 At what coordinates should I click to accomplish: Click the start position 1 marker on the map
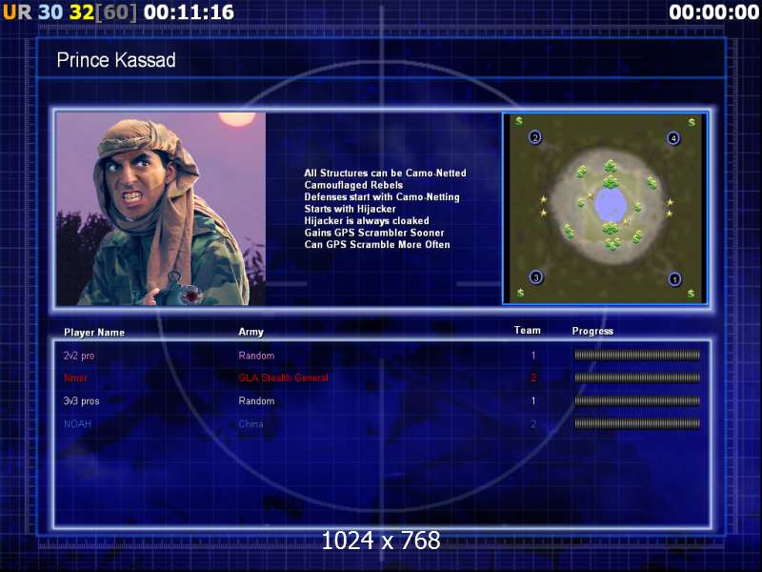click(674, 279)
